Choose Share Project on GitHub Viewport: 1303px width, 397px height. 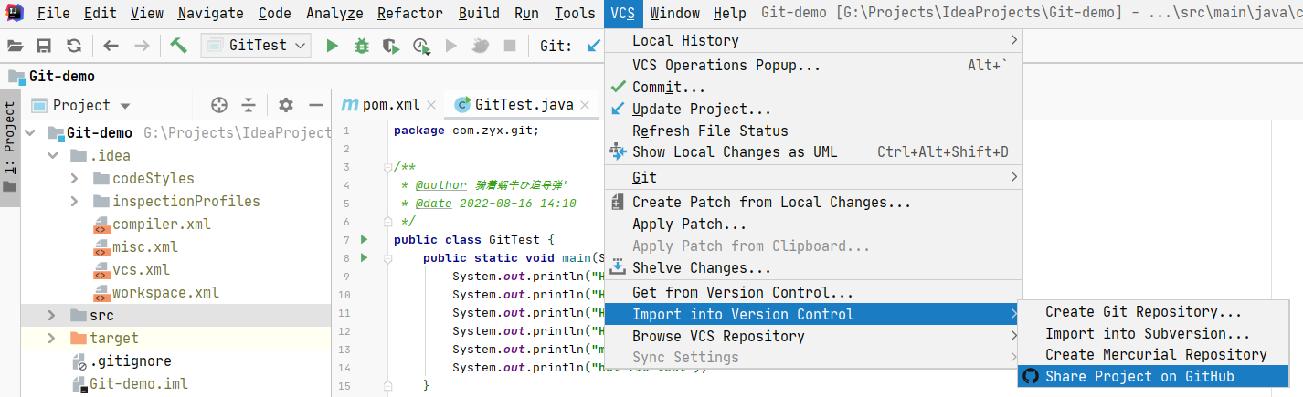pyautogui.click(x=1153, y=376)
